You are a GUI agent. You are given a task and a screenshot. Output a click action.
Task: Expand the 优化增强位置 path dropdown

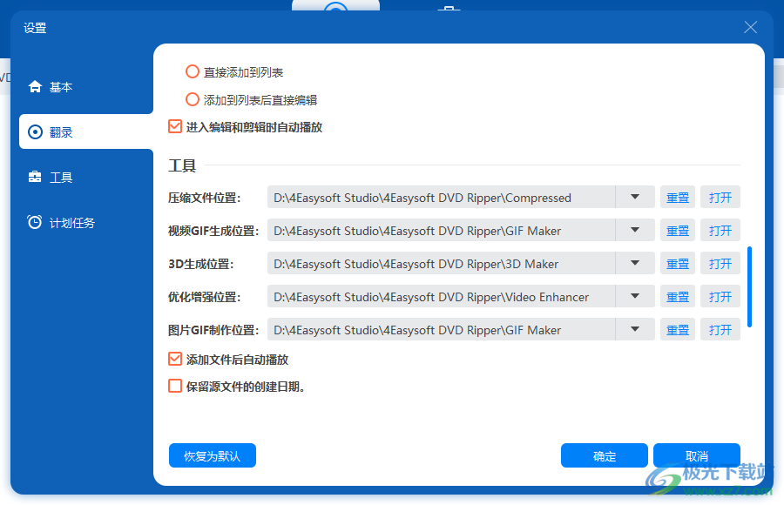coord(635,296)
